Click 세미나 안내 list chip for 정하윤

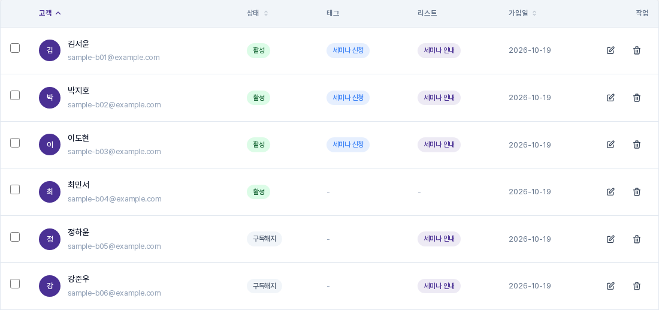[x=439, y=239]
